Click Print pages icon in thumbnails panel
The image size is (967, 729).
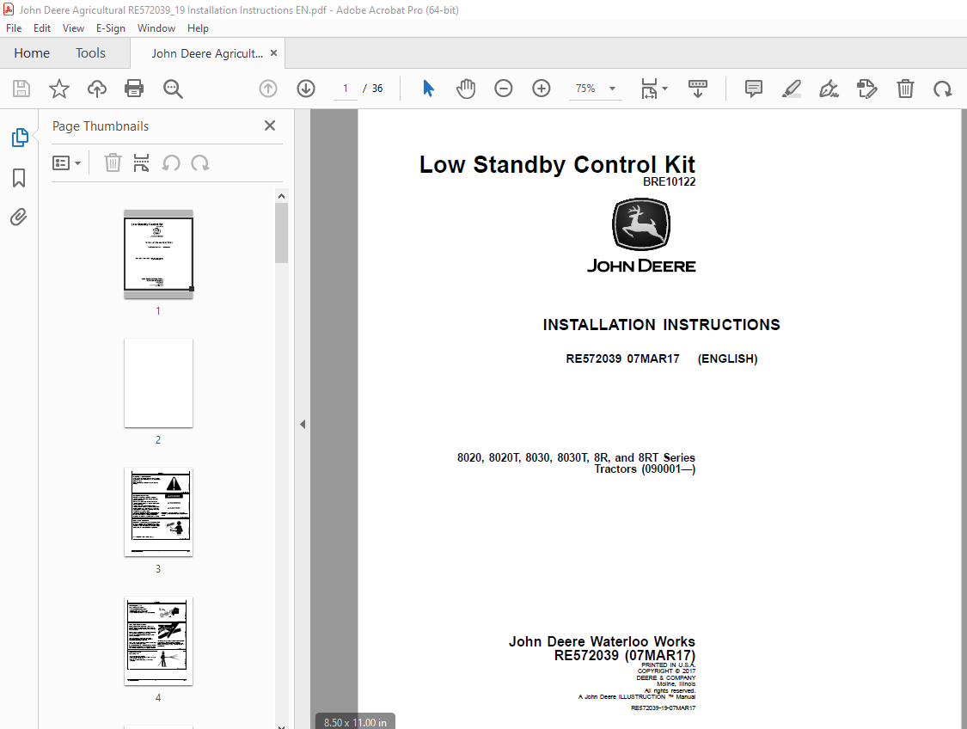(x=141, y=162)
